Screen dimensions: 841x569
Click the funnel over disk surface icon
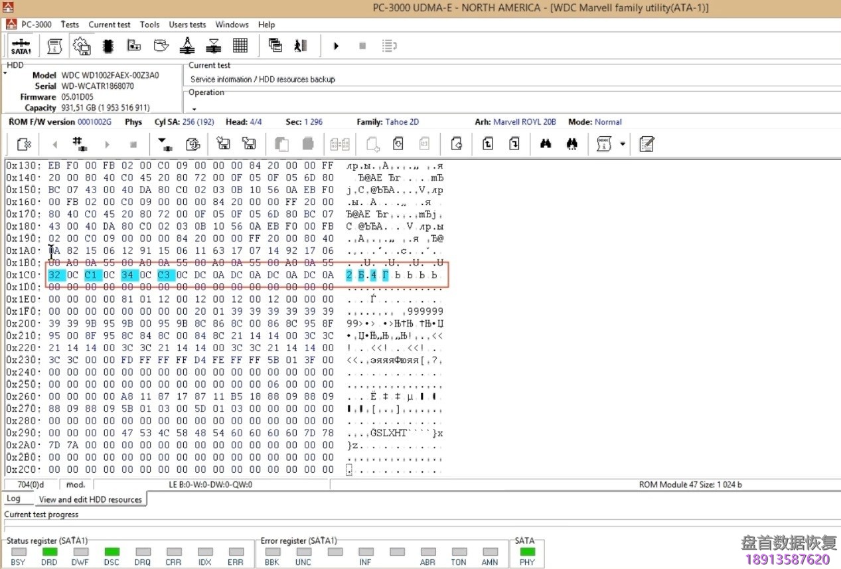pyautogui.click(x=214, y=46)
